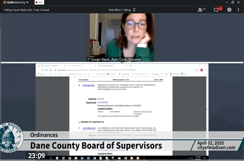The width and height of the screenshot is (244, 161).
Task: Expand the bookmarks bar overflow chevron
Action: [205, 74]
